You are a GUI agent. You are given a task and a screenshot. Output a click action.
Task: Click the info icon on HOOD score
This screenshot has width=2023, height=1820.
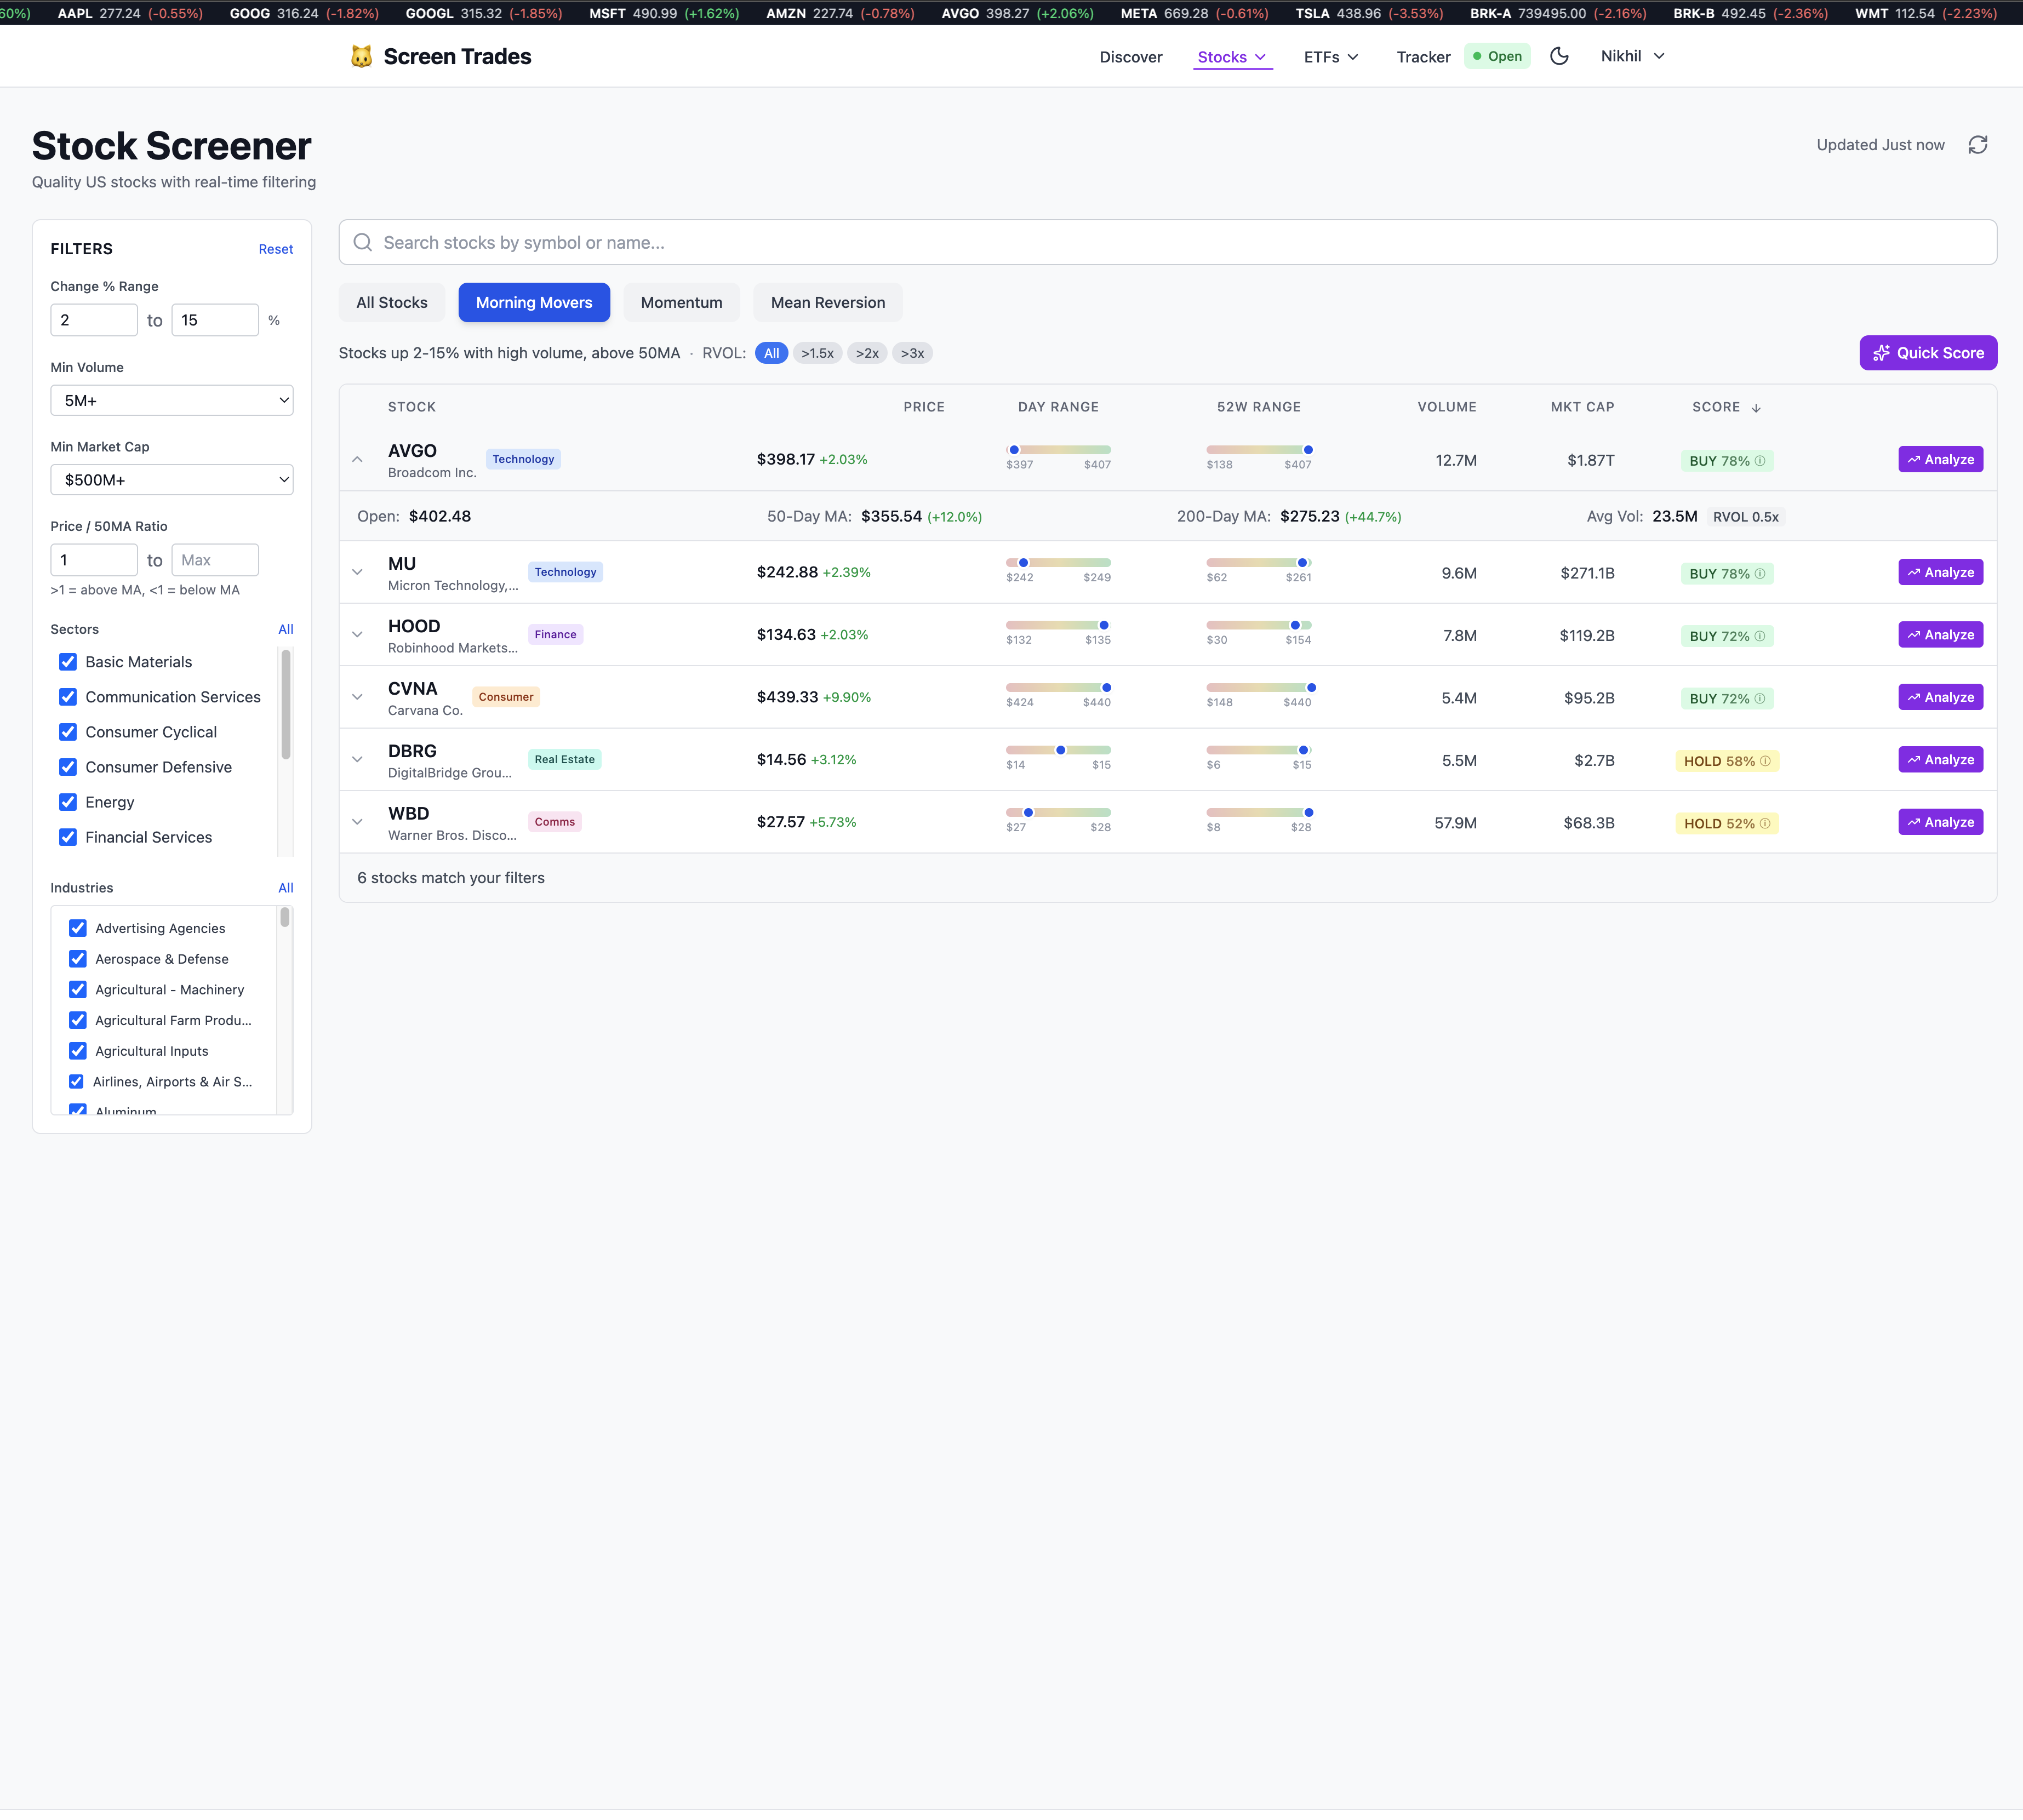point(1760,635)
